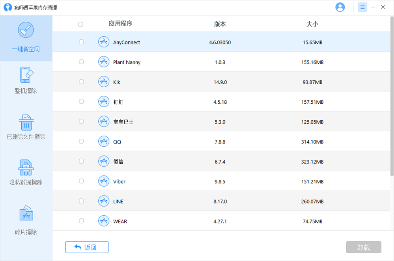
Task: Open the private data erase (隐私数据擦除) icon
Action: (26, 168)
